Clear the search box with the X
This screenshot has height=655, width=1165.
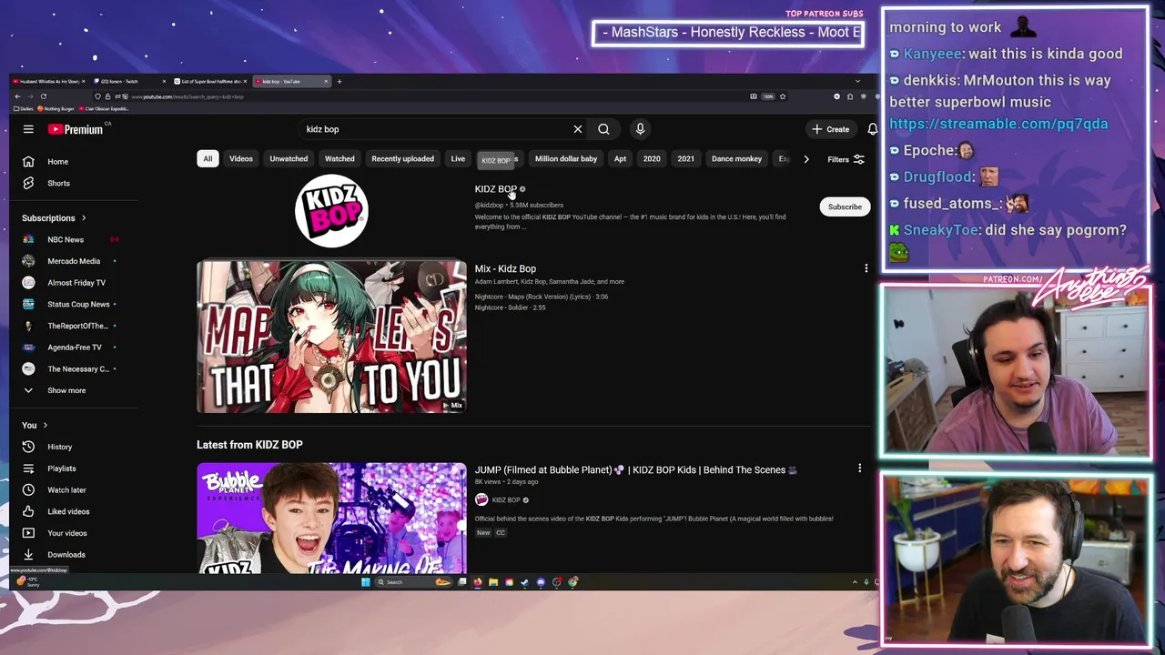click(577, 129)
